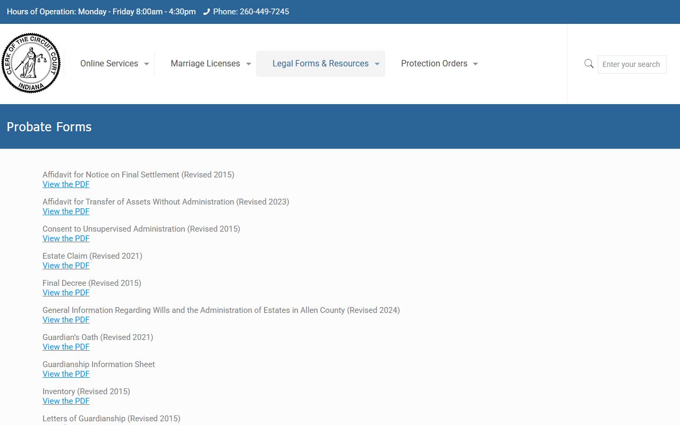Click the phone number 260-449-7245
The image size is (680, 425).
264,12
